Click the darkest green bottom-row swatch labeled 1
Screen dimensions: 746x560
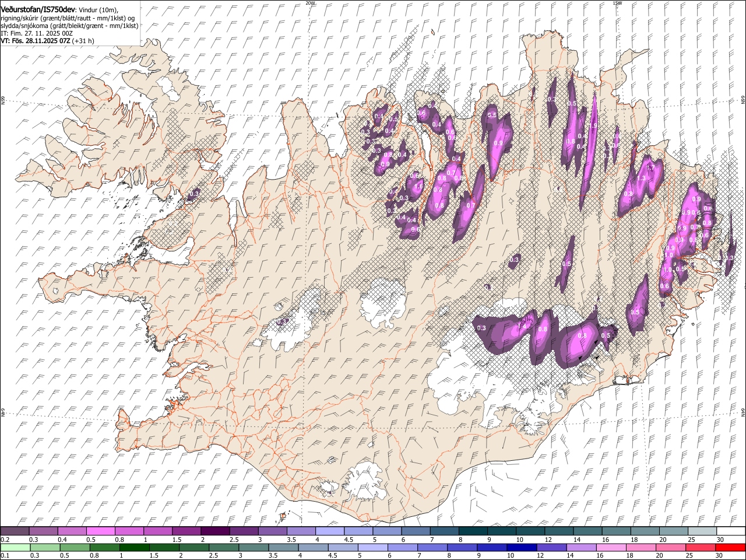point(135,548)
